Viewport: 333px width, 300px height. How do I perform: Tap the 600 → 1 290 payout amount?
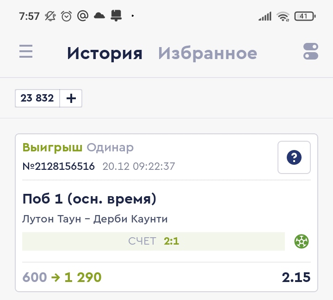pyautogui.click(x=62, y=277)
